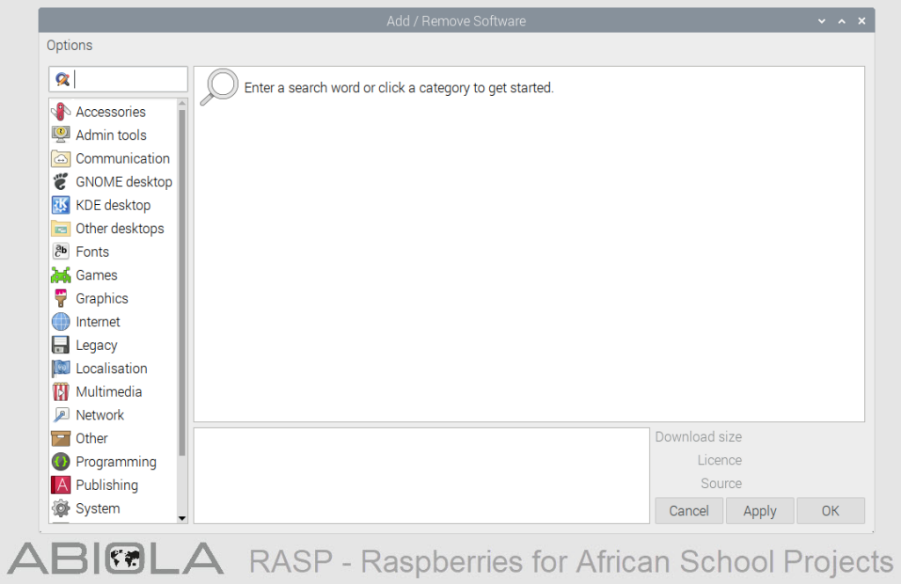Click the Localisation flag icon

point(61,369)
